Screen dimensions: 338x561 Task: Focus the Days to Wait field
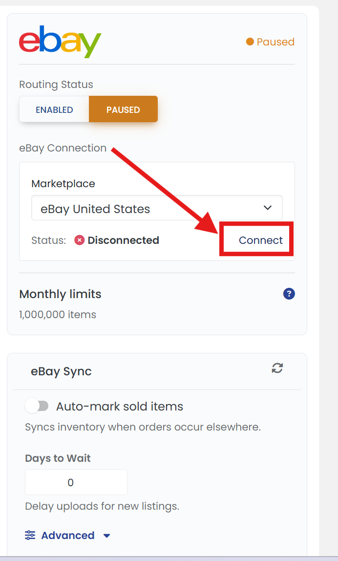coord(76,482)
